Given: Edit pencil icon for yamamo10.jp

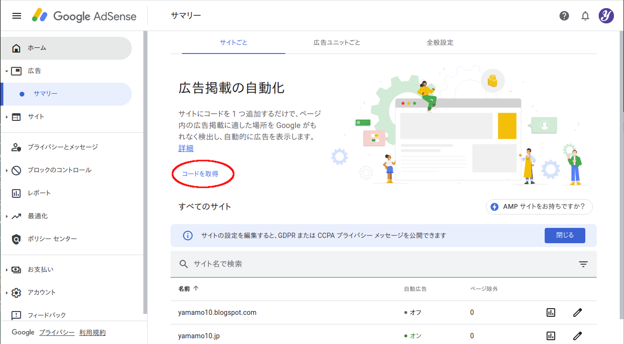Looking at the screenshot, I should coord(578,336).
